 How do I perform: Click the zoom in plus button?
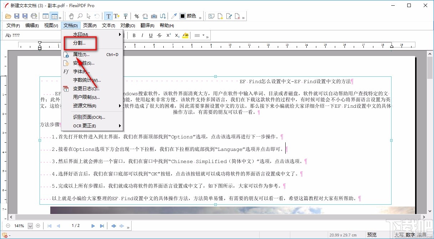[x=38, y=226]
